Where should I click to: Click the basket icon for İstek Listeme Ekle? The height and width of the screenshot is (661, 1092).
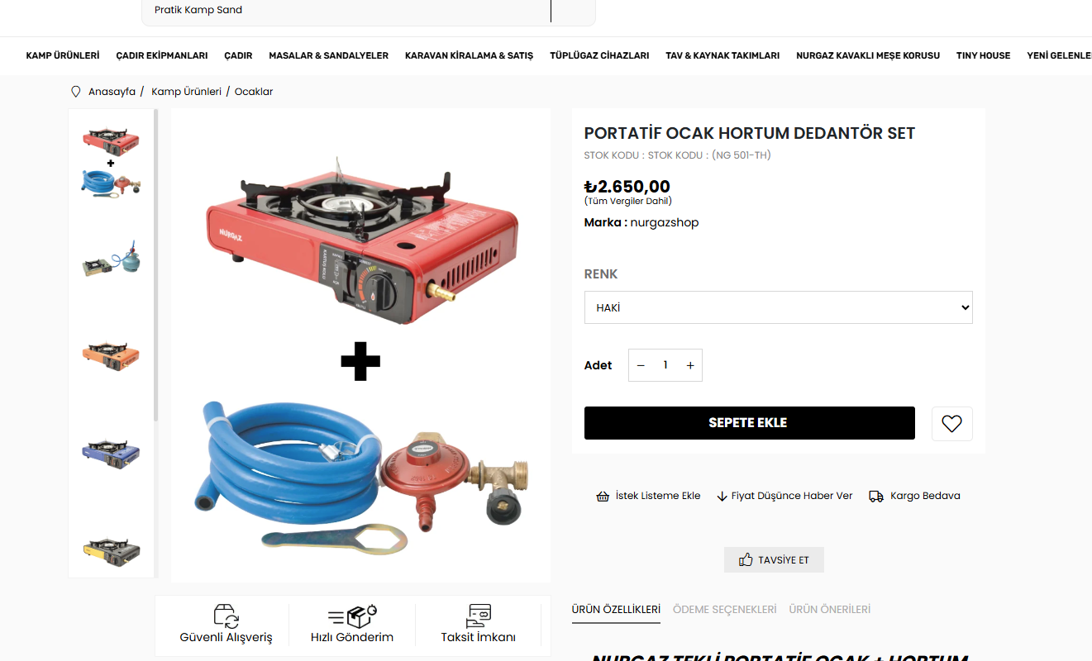[x=603, y=496]
